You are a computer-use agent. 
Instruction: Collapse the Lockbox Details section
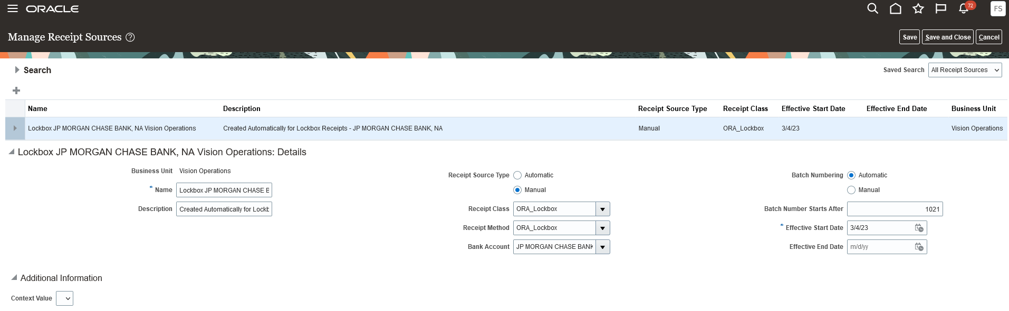(12, 152)
